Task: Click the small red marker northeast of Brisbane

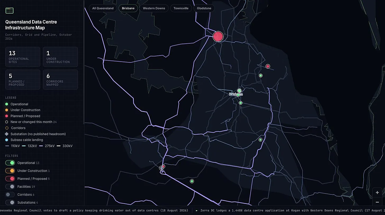Action: (x=268, y=66)
